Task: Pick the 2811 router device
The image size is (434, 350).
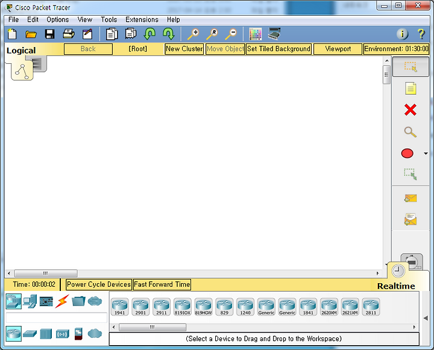Action: [371, 307]
